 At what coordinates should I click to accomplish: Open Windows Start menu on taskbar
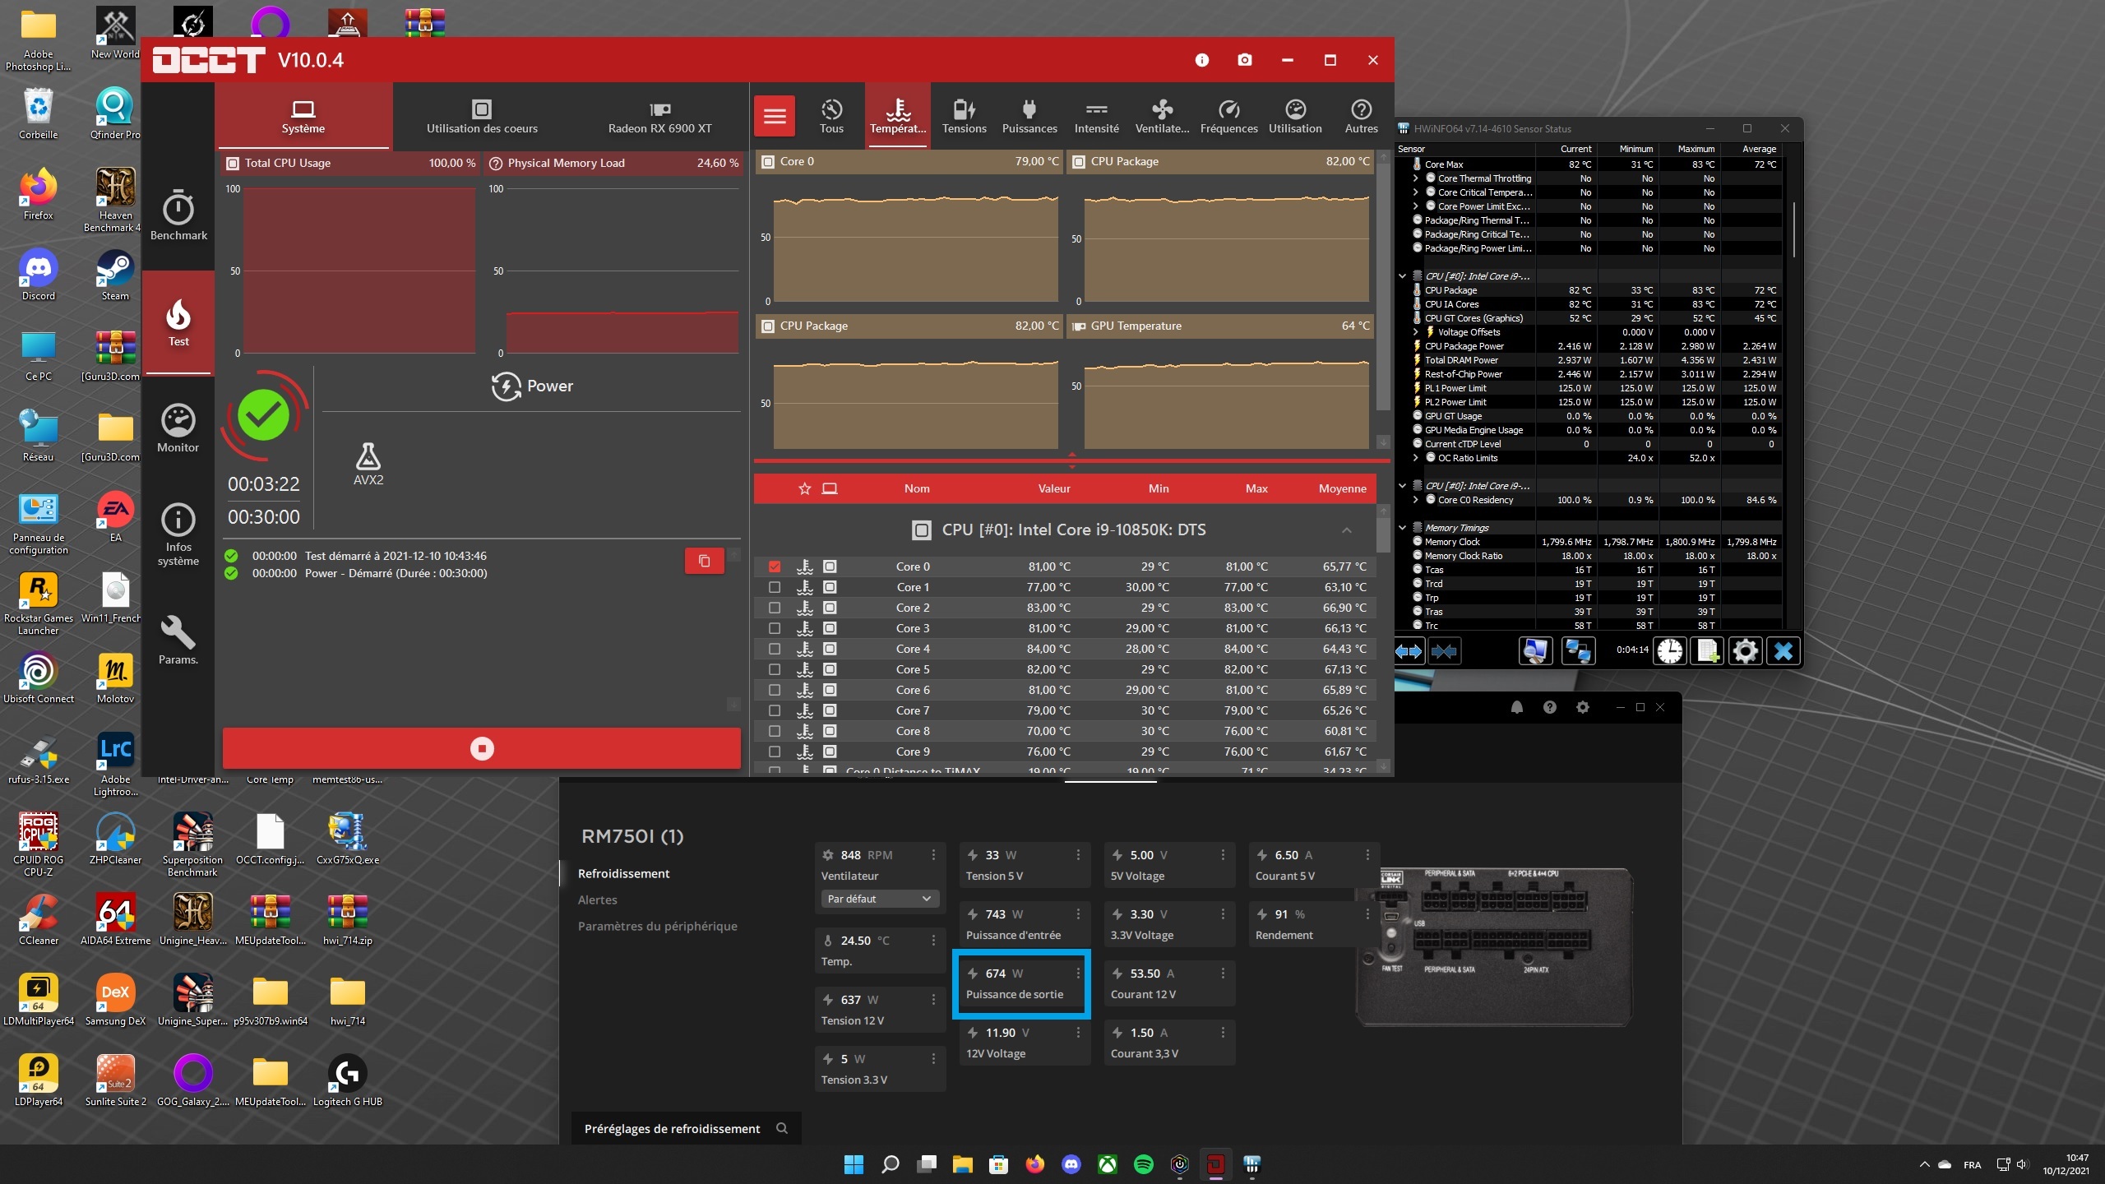tap(854, 1164)
